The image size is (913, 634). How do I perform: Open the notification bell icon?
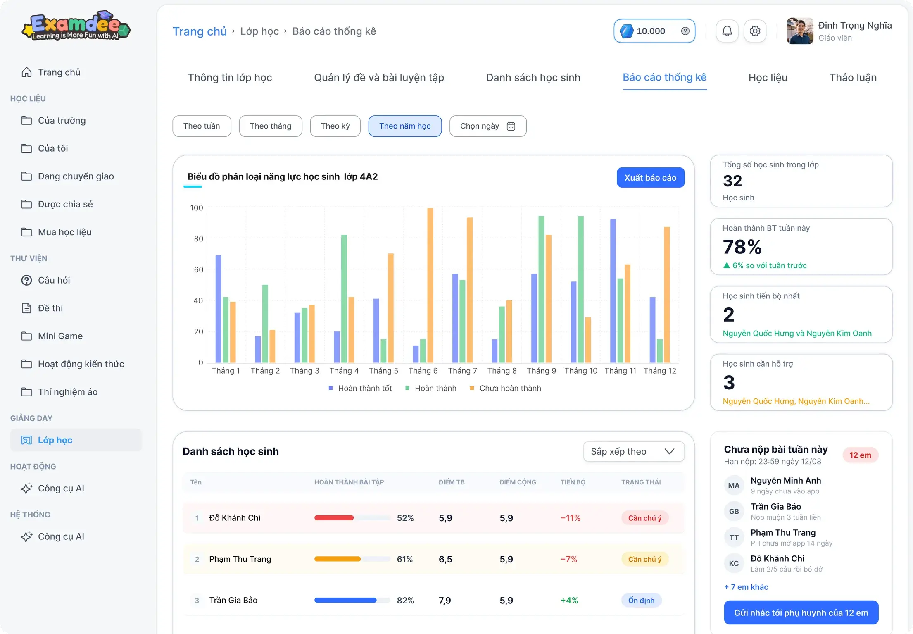click(727, 31)
